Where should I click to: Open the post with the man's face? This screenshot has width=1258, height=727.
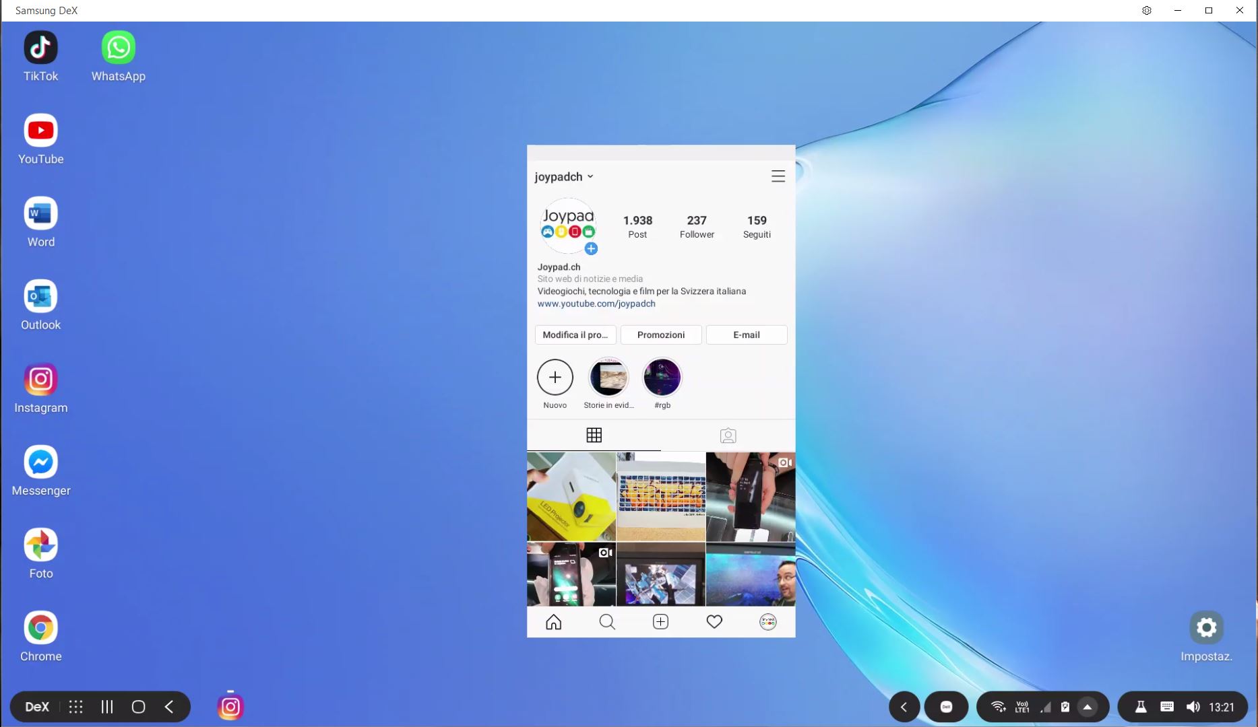click(751, 574)
